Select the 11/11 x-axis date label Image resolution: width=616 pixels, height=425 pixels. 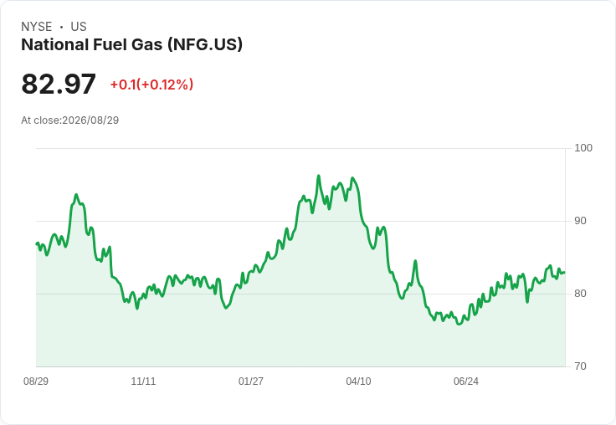tap(143, 381)
